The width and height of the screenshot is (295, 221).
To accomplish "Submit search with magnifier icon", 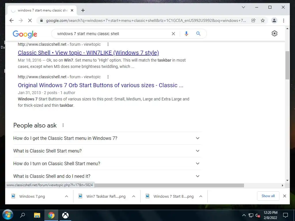I will (198, 34).
